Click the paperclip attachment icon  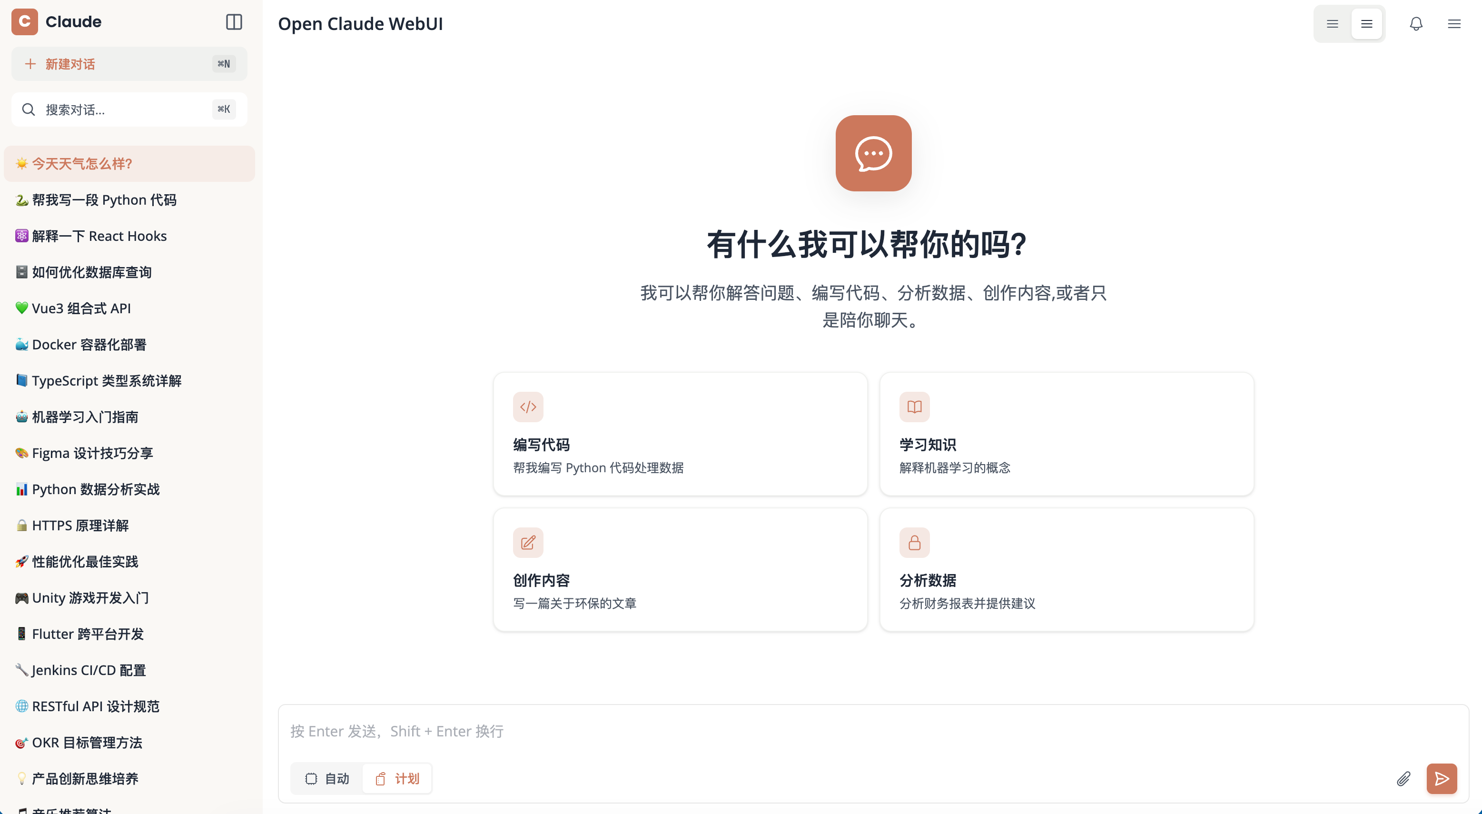coord(1403,778)
